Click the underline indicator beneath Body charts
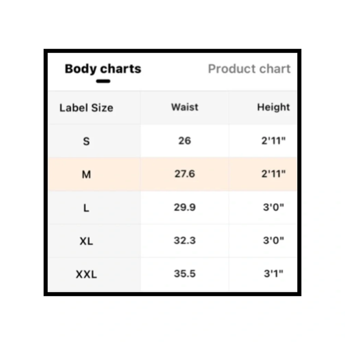This screenshot has width=345, height=345. [103, 81]
